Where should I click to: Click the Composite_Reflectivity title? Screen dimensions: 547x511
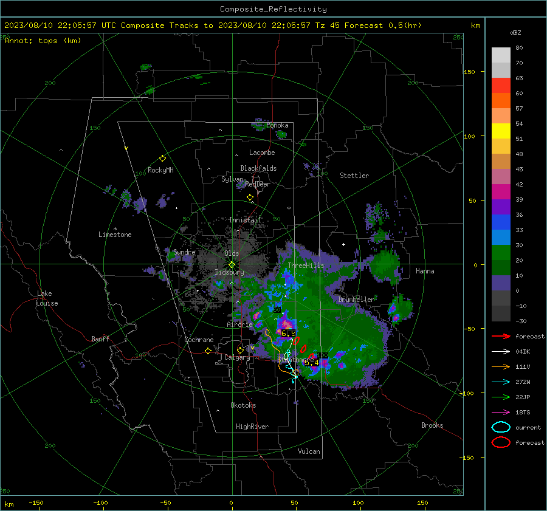(273, 9)
